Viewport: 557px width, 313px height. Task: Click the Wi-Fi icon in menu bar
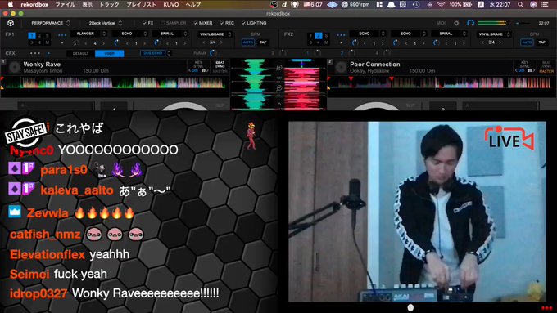441,5
